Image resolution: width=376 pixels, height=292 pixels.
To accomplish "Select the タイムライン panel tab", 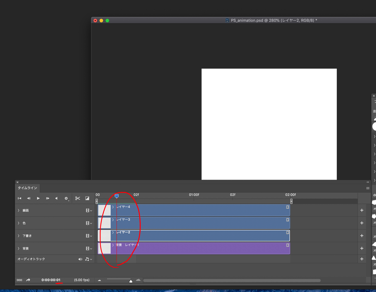I will coord(27,188).
